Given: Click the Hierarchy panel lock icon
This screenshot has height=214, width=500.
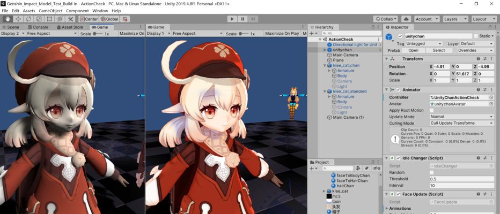Looking at the screenshot, I should (372, 27).
